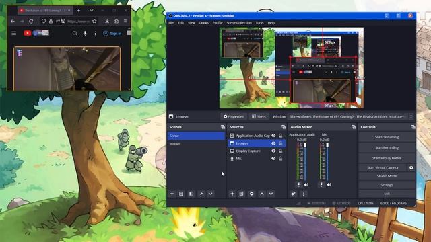Toggle visibility of browser source
The height and width of the screenshot is (242, 431).
[273, 143]
